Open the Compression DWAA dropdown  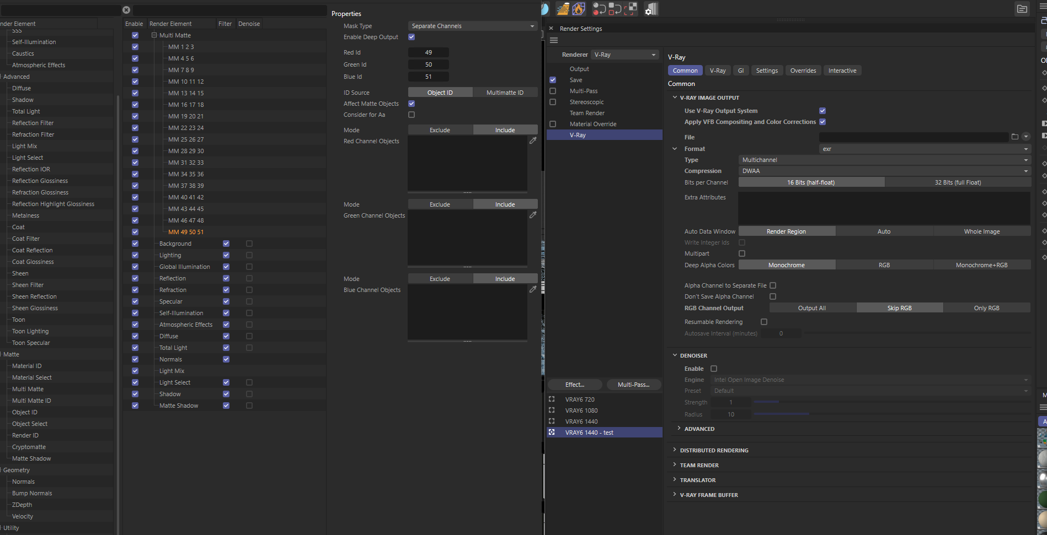click(885, 171)
